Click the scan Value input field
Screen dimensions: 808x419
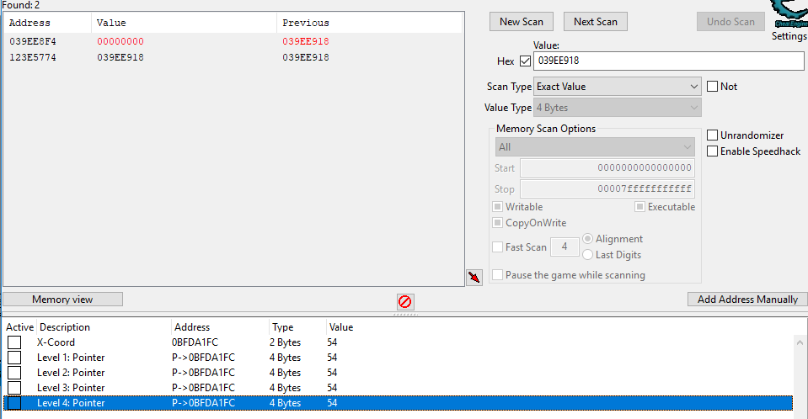668,61
